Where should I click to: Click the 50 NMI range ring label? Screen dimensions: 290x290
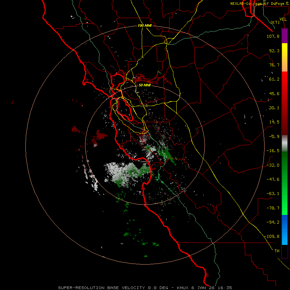tap(145, 85)
